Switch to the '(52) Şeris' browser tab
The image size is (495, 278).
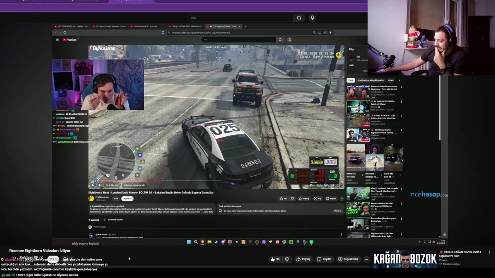[x=109, y=26]
